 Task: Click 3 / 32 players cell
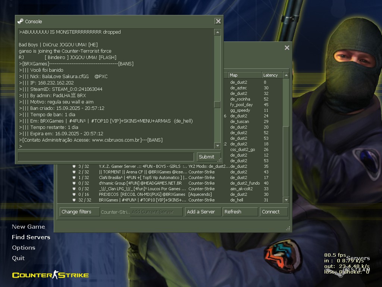(x=84, y=166)
